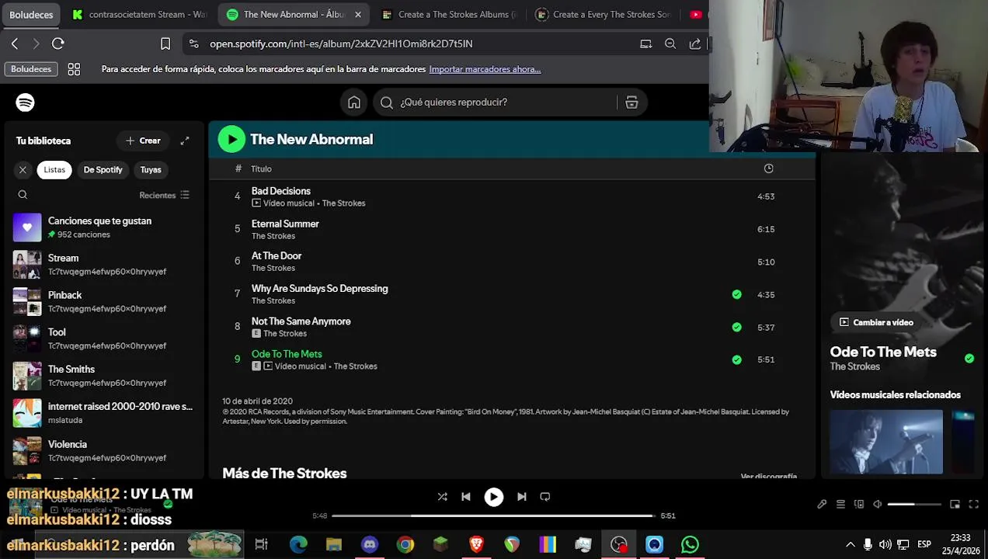
Task: Open The Strokes artist in now playing panel
Action: pyautogui.click(x=854, y=366)
